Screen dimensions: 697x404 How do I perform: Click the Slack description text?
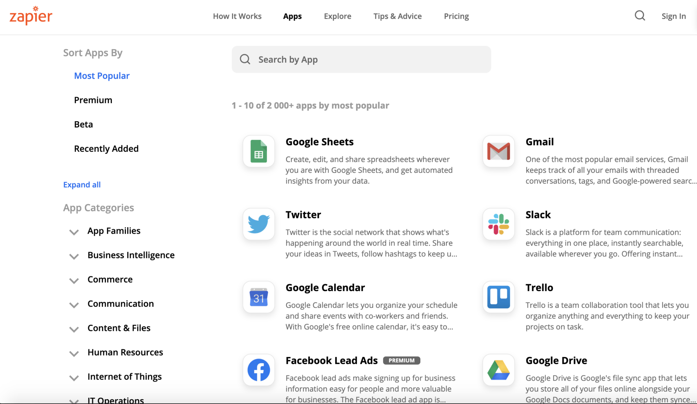click(604, 243)
